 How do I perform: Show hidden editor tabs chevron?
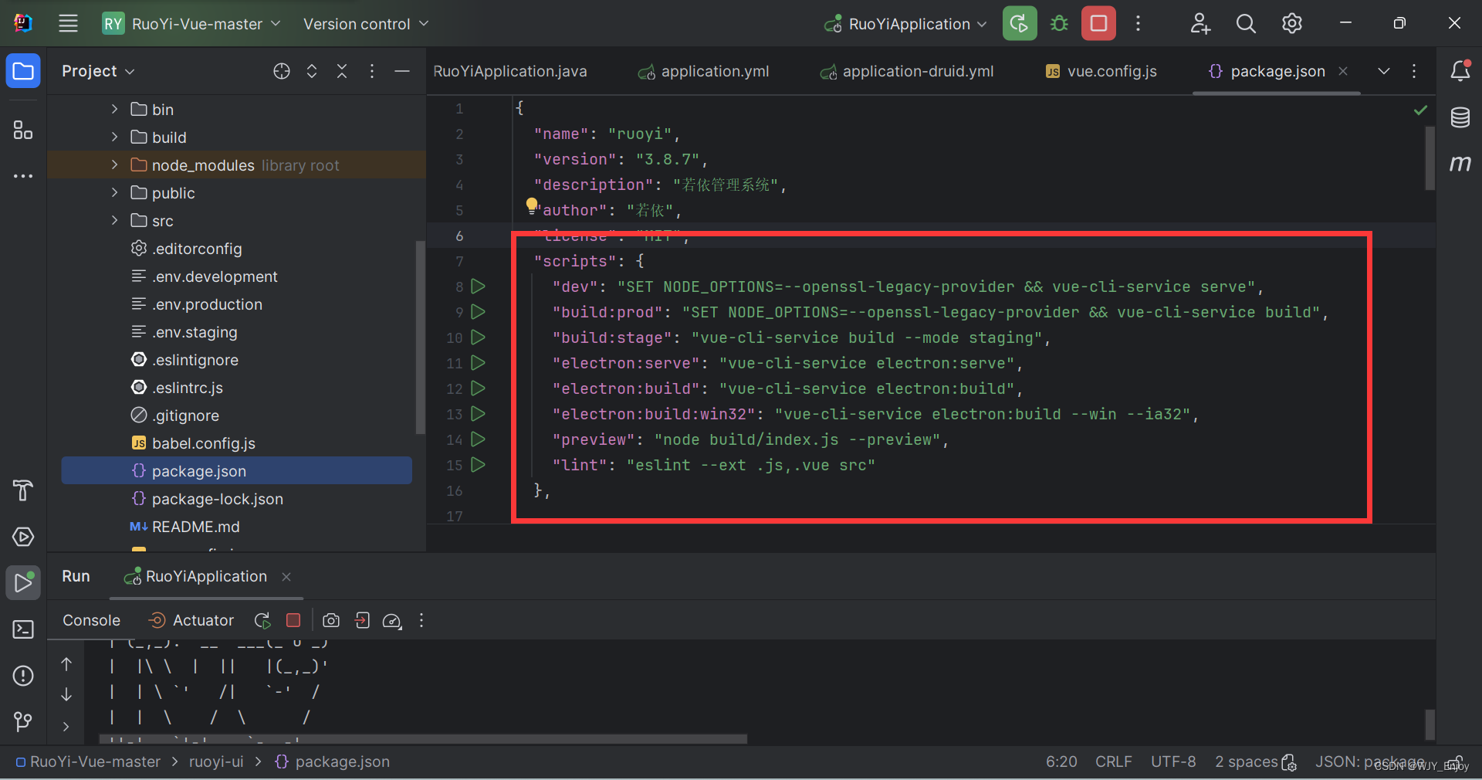(x=1384, y=71)
